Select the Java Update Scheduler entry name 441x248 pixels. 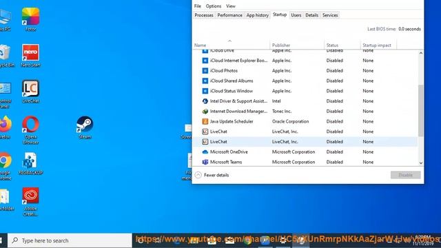tap(232, 121)
